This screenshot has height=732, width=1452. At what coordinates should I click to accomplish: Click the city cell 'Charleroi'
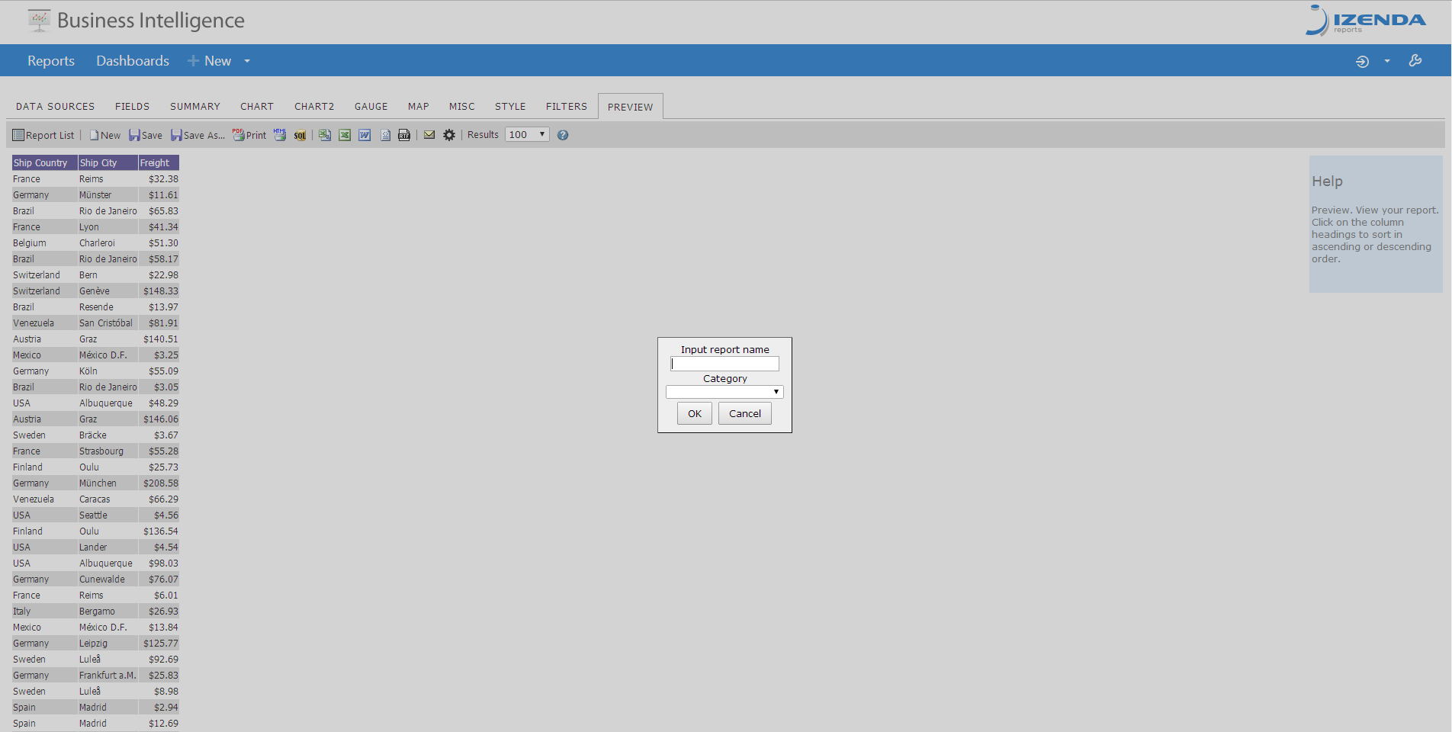(x=97, y=243)
